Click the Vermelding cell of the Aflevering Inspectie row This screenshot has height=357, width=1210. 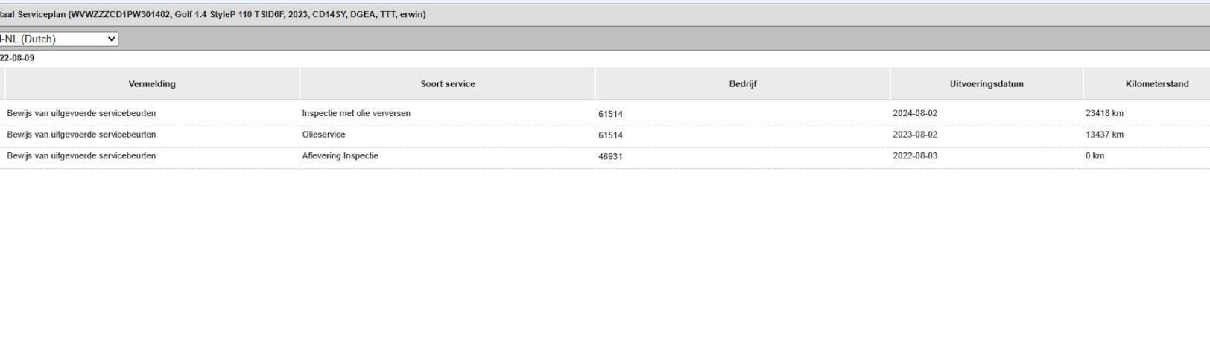tap(81, 156)
